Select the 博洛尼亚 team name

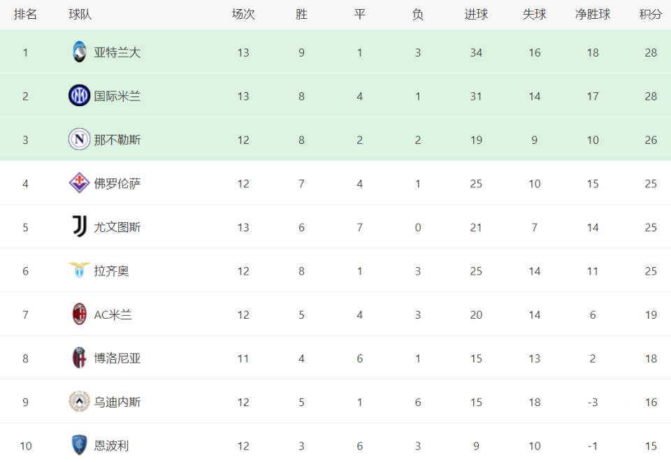point(117,359)
